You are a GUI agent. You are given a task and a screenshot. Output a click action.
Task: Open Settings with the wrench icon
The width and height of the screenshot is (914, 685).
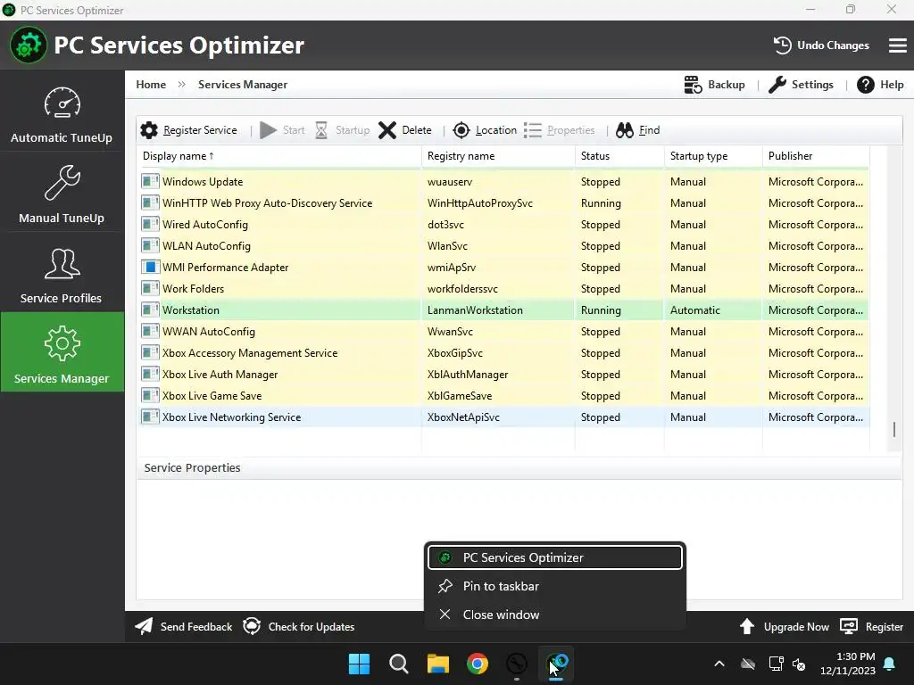801,85
